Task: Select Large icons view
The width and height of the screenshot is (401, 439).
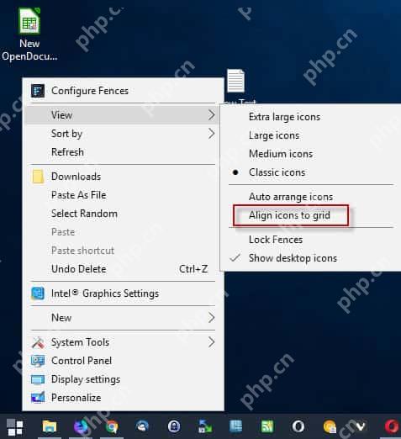Action: [x=311, y=135]
